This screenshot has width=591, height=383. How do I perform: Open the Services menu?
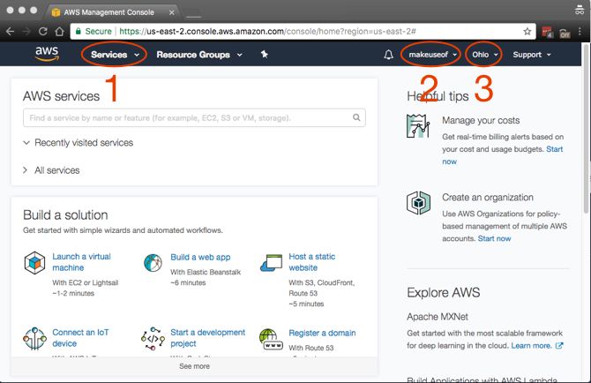click(x=116, y=55)
